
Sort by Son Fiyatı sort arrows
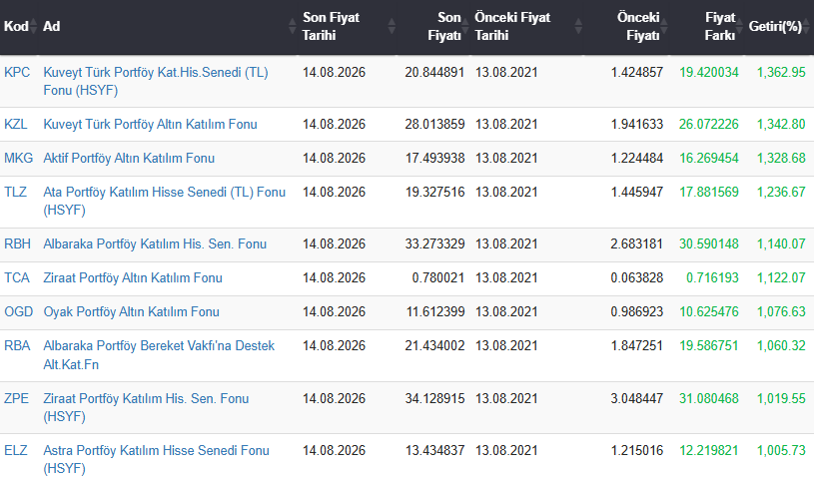465,26
